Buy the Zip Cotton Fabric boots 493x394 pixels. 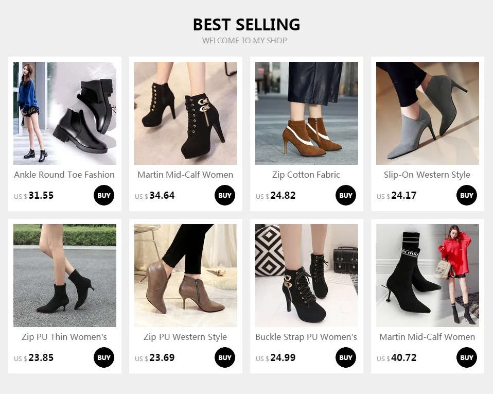346,196
